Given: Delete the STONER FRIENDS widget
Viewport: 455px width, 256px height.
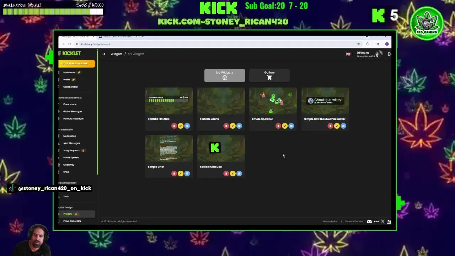Looking at the screenshot, I should point(174,126).
